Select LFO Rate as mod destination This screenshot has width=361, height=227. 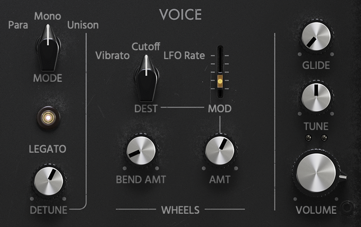pyautogui.click(x=184, y=56)
